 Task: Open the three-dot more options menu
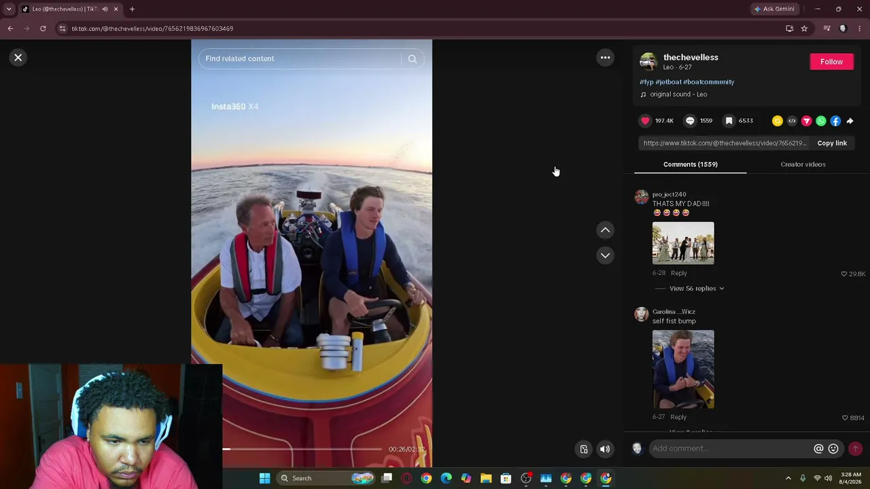(x=605, y=58)
